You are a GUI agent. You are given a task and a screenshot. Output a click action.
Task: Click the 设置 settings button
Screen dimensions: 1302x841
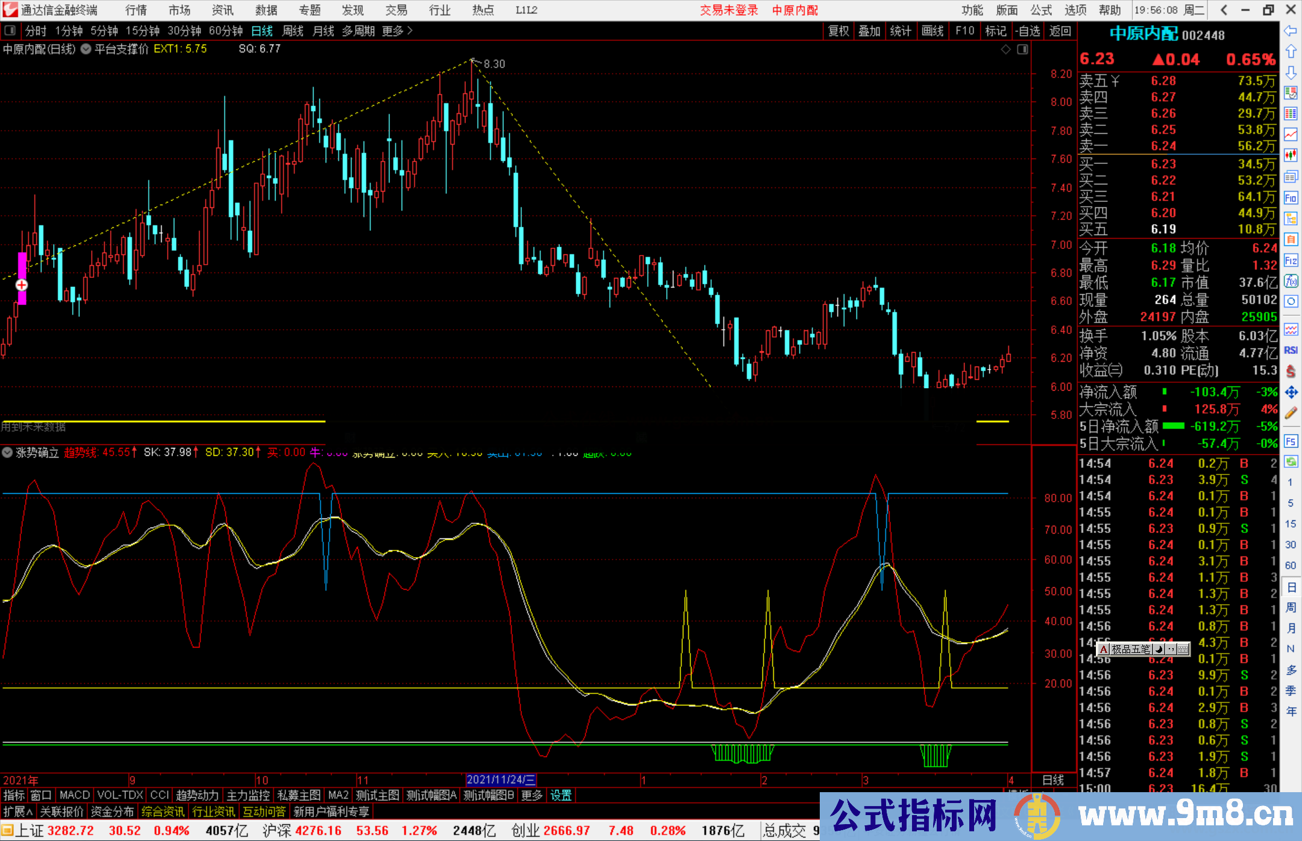tap(560, 795)
